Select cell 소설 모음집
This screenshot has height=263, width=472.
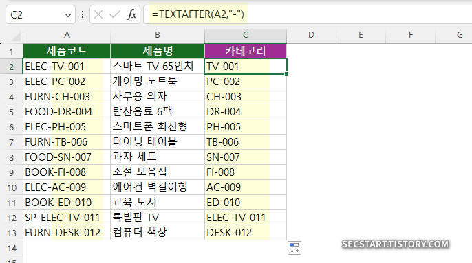coord(158,172)
